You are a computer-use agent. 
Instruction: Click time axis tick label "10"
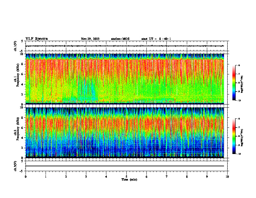pos(227,177)
